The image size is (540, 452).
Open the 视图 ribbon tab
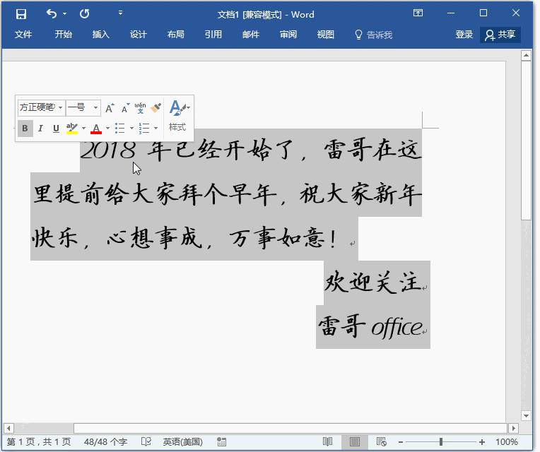point(325,35)
